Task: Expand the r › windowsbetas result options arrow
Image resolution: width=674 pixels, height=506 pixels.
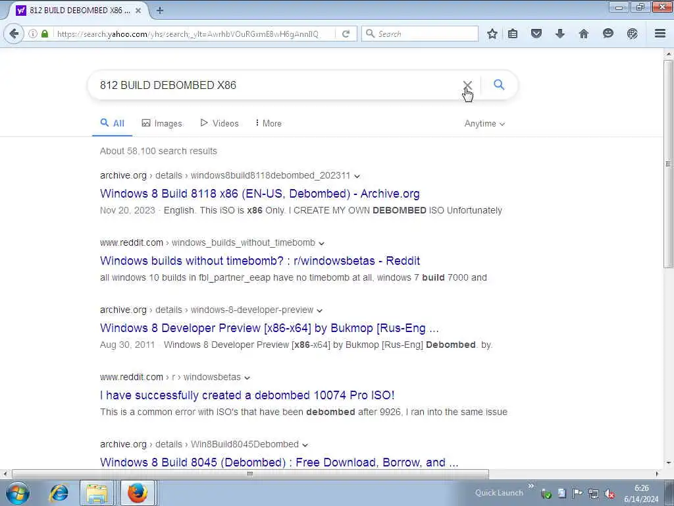Action: point(247,378)
